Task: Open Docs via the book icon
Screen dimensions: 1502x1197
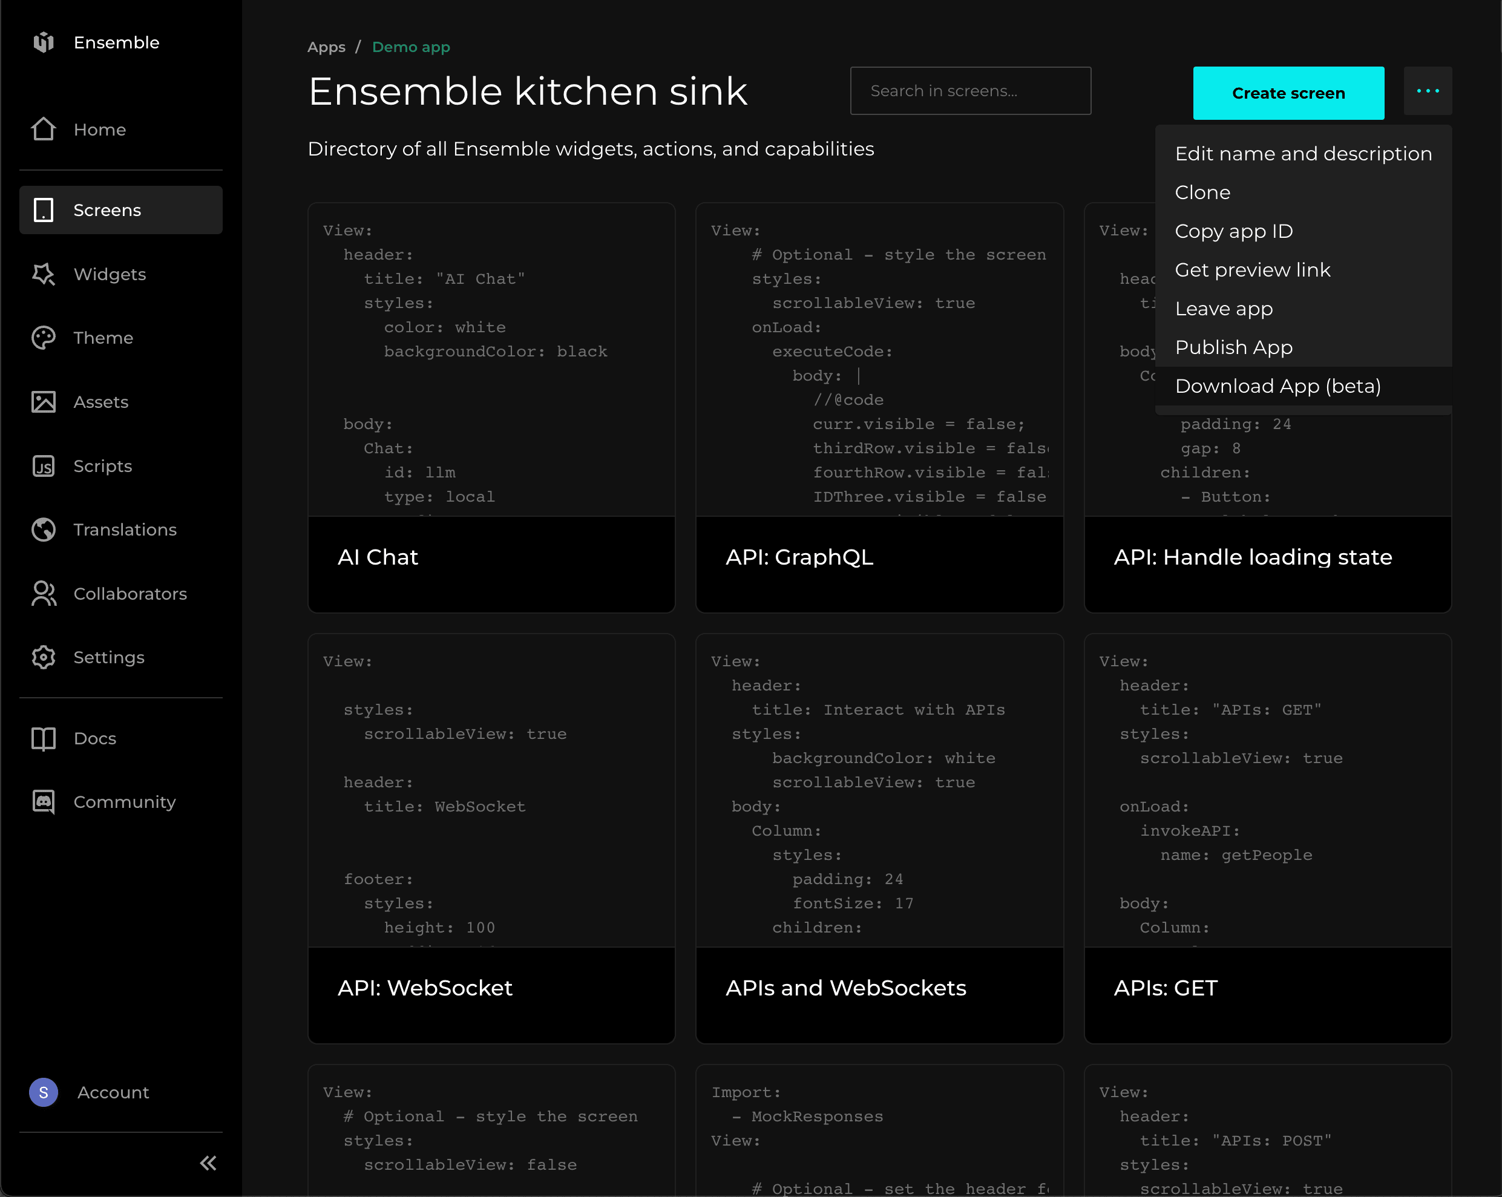Action: [x=43, y=738]
